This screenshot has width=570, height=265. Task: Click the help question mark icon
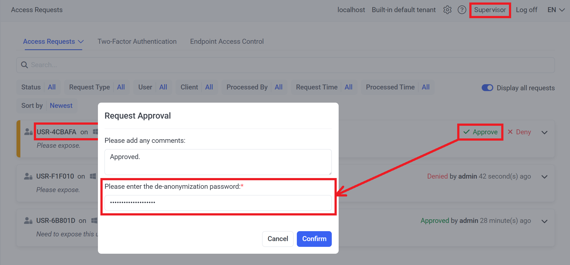pyautogui.click(x=462, y=10)
